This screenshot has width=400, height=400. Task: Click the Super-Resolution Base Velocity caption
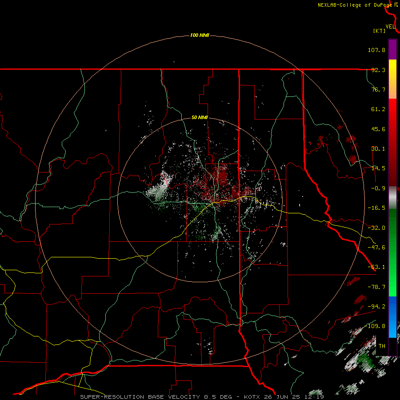pos(202,397)
